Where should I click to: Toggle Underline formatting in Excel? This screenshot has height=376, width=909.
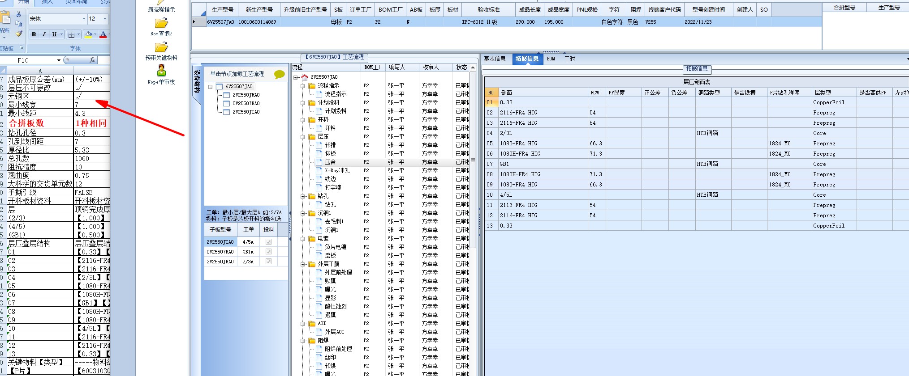click(x=54, y=34)
